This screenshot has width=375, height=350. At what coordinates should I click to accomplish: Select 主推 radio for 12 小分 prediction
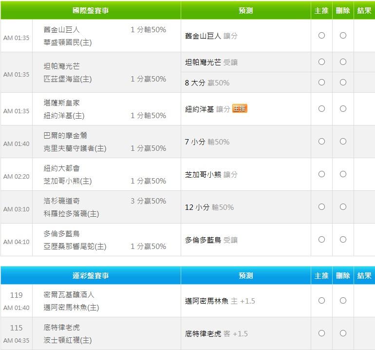click(321, 207)
